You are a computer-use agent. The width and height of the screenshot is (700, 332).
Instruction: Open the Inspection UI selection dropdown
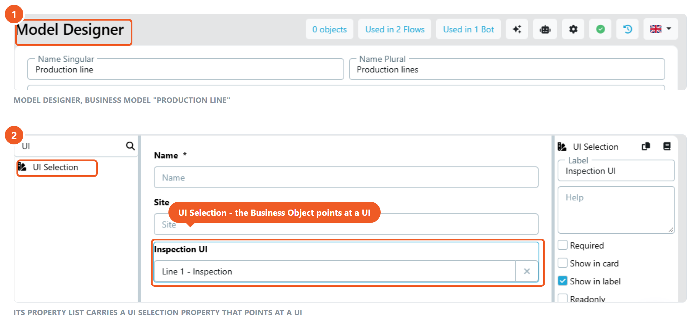(x=335, y=271)
